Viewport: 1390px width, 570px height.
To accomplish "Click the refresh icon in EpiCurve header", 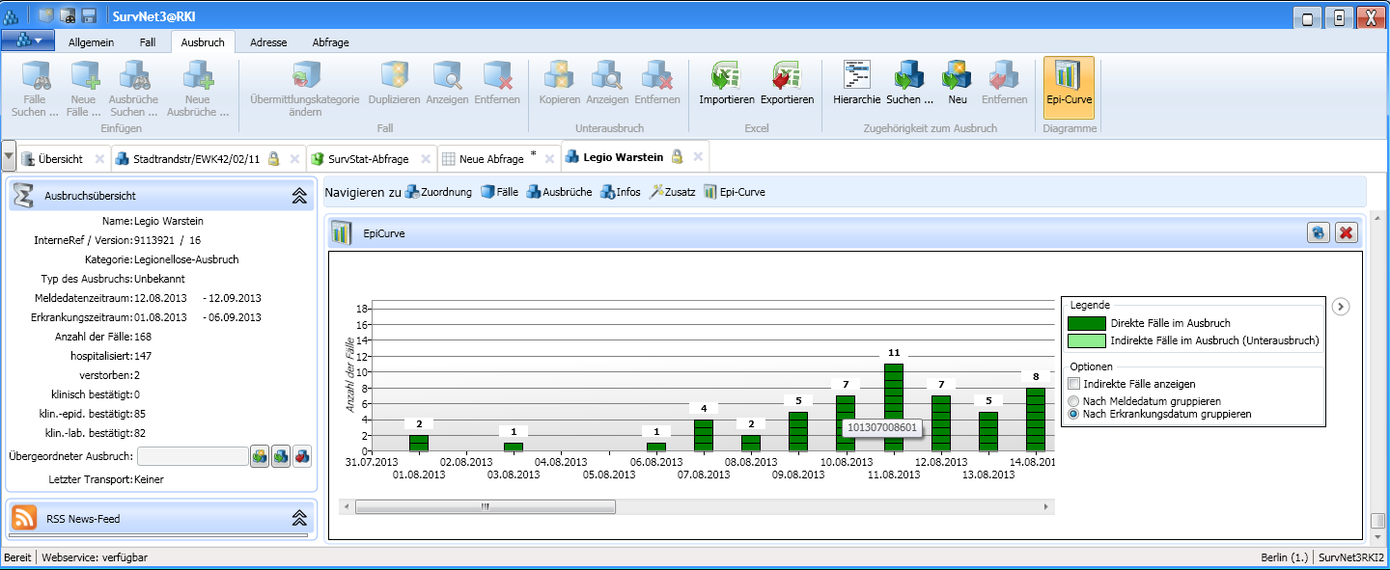I will 1319,232.
